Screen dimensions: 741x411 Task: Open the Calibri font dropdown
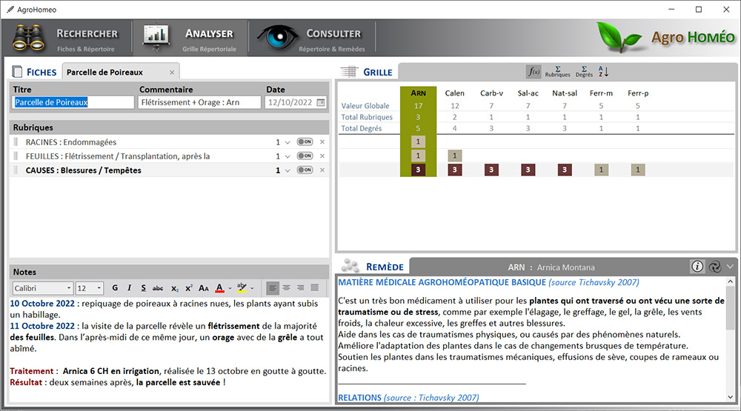[68, 288]
